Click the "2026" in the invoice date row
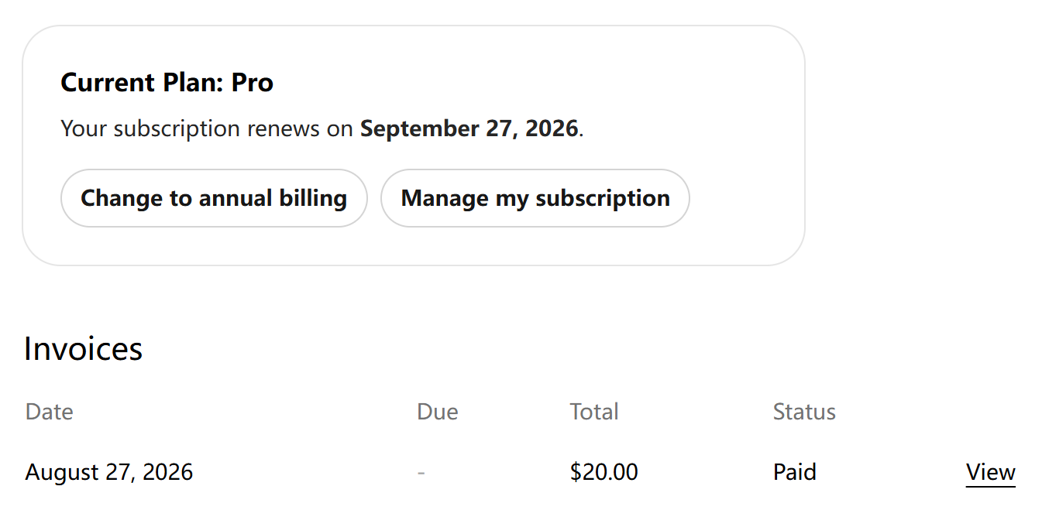This screenshot has width=1042, height=510. pyautogui.click(x=167, y=472)
